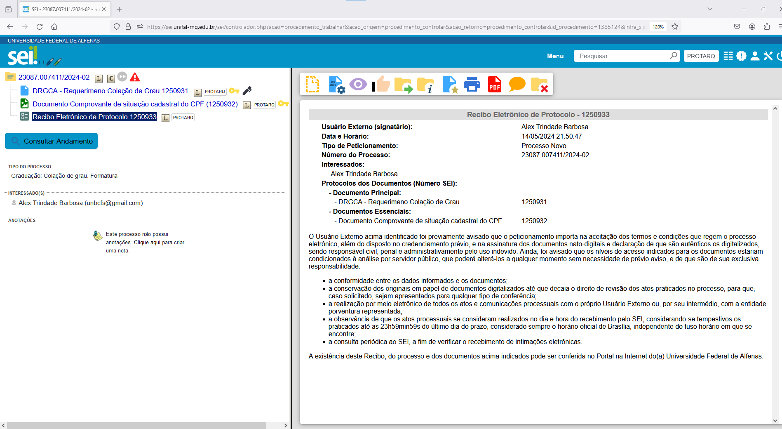Click the SEI logo
782x429 pixels.
(x=23, y=56)
